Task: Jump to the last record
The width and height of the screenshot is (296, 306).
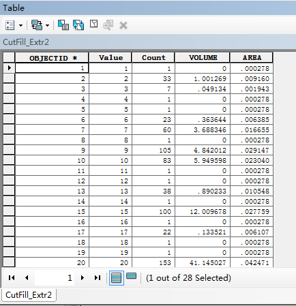Action: pos(98,277)
